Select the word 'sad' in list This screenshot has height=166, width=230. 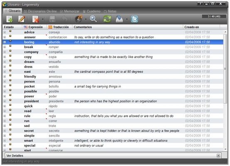[27, 126]
